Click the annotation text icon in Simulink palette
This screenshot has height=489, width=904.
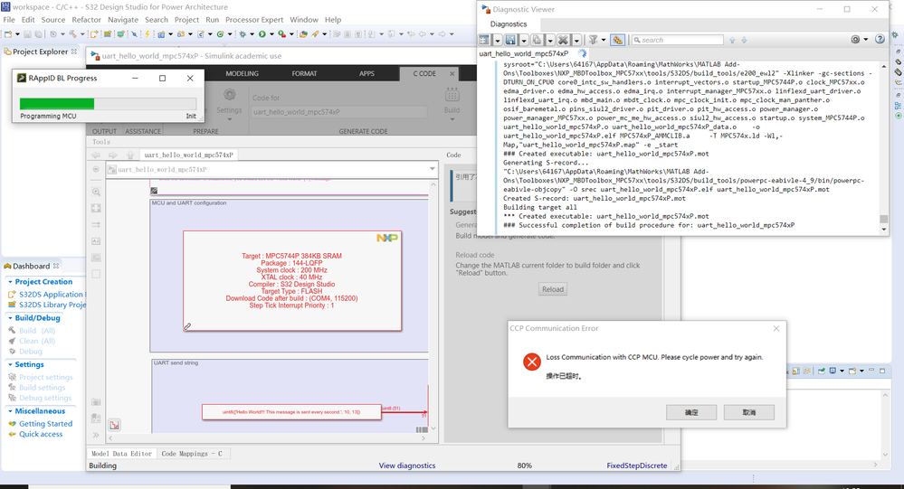point(96,241)
